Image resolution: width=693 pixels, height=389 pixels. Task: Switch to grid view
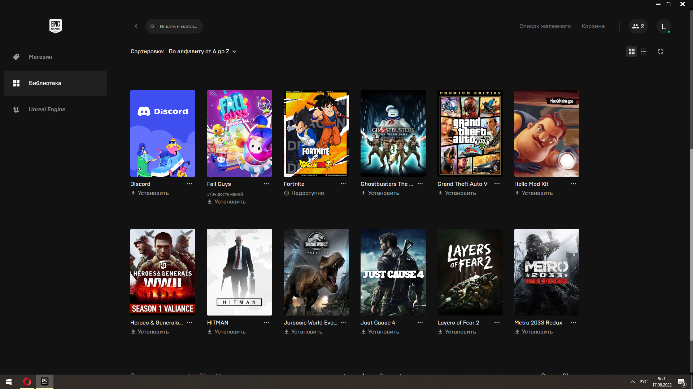click(x=631, y=52)
